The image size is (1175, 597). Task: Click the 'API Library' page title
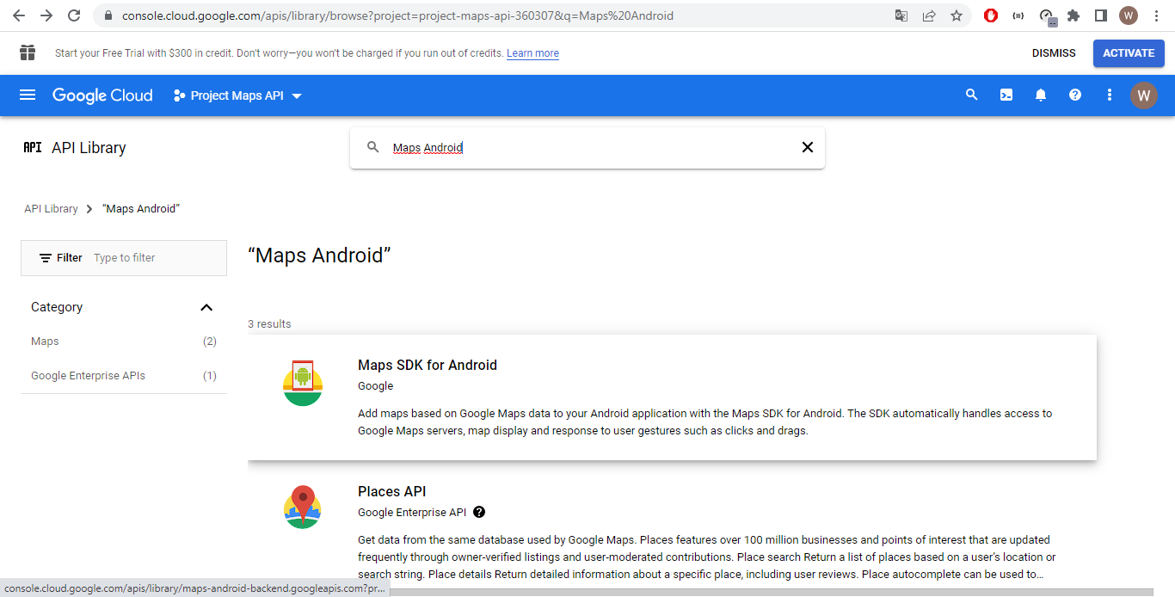pos(89,148)
